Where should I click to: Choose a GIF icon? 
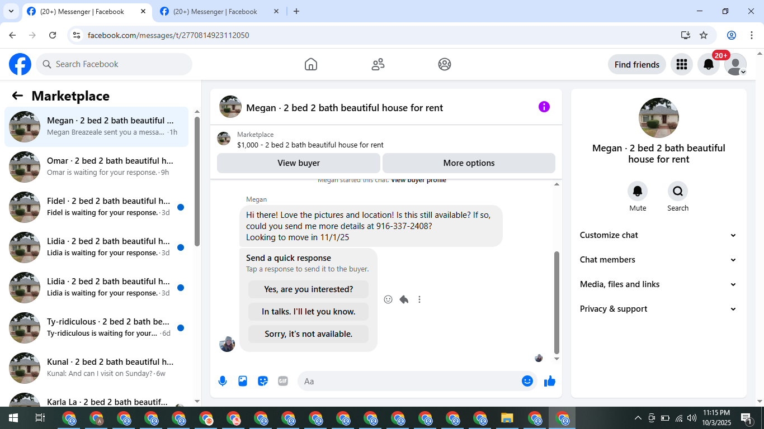click(x=283, y=381)
